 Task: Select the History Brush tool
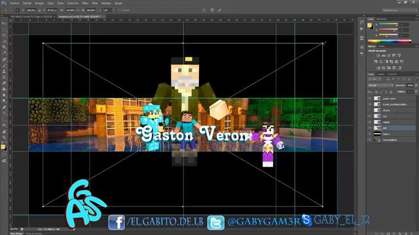pyautogui.click(x=4, y=77)
